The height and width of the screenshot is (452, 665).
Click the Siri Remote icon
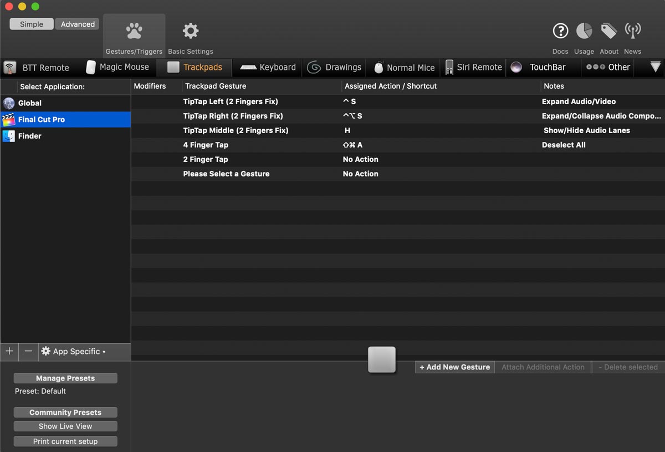449,67
